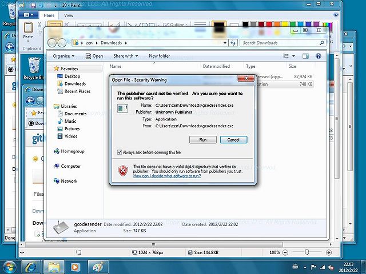
Task: Click the Action Center flag icon
Action: (313, 267)
